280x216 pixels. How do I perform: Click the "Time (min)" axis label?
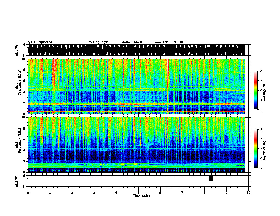(141, 196)
